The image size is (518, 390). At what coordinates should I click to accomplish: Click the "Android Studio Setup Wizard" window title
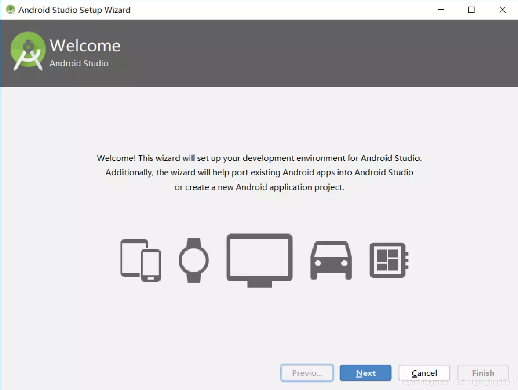pos(74,10)
